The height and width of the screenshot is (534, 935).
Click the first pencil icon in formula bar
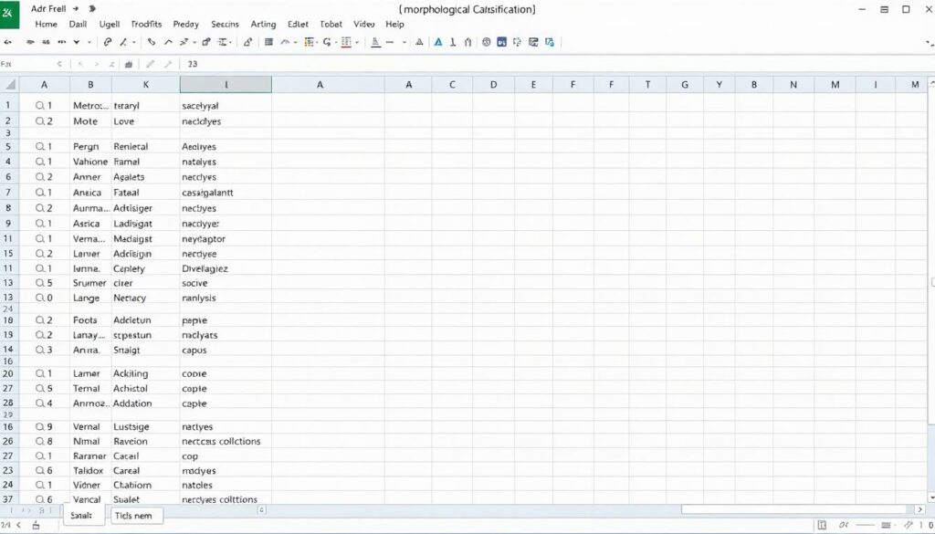pos(151,64)
